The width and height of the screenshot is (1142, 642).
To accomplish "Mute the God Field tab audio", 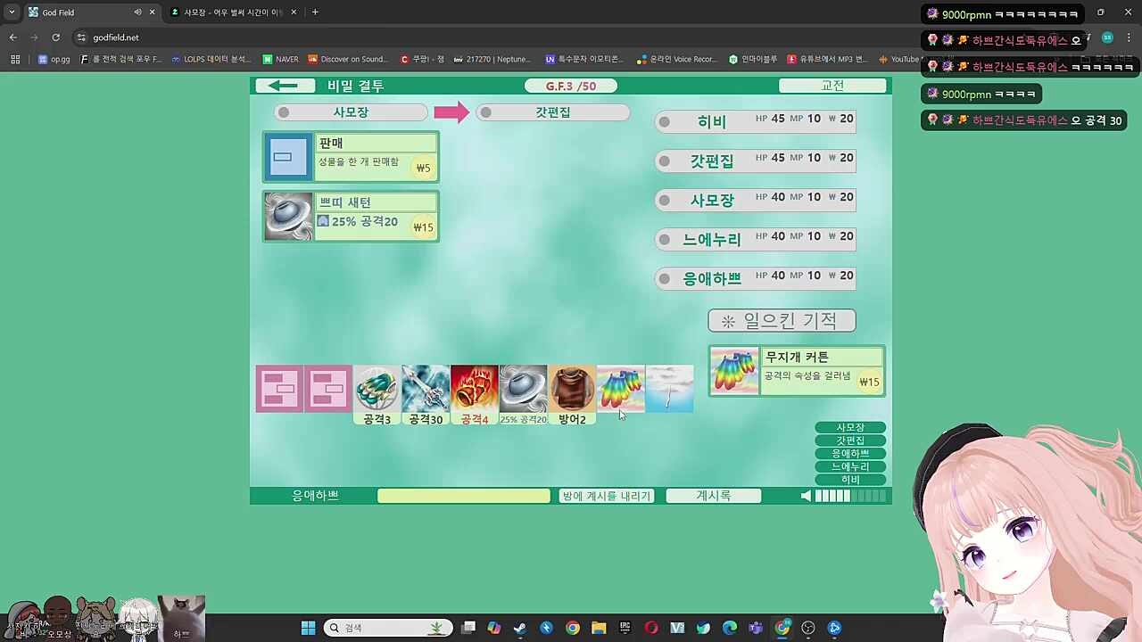I will click(137, 12).
